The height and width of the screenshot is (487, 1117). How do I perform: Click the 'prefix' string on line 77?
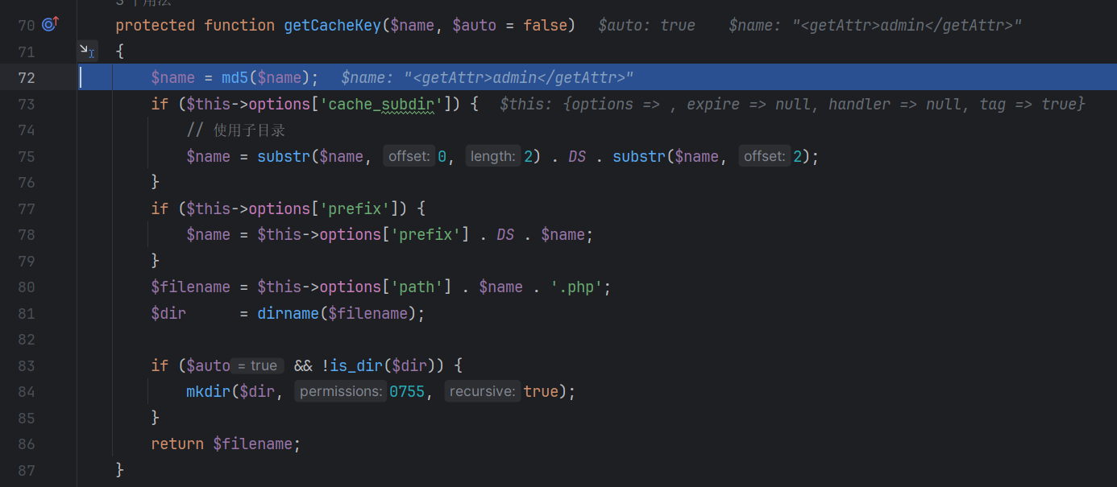[355, 208]
